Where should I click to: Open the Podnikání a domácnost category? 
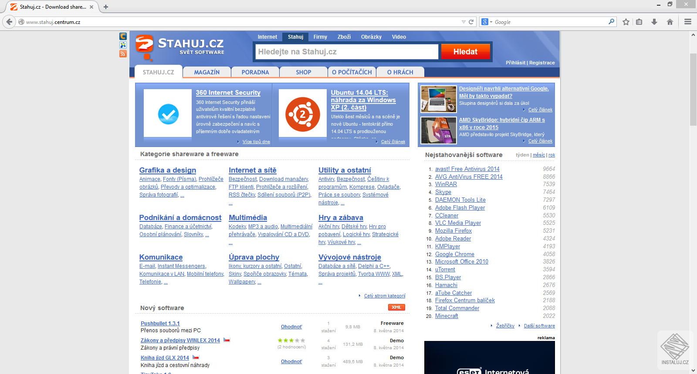(180, 217)
